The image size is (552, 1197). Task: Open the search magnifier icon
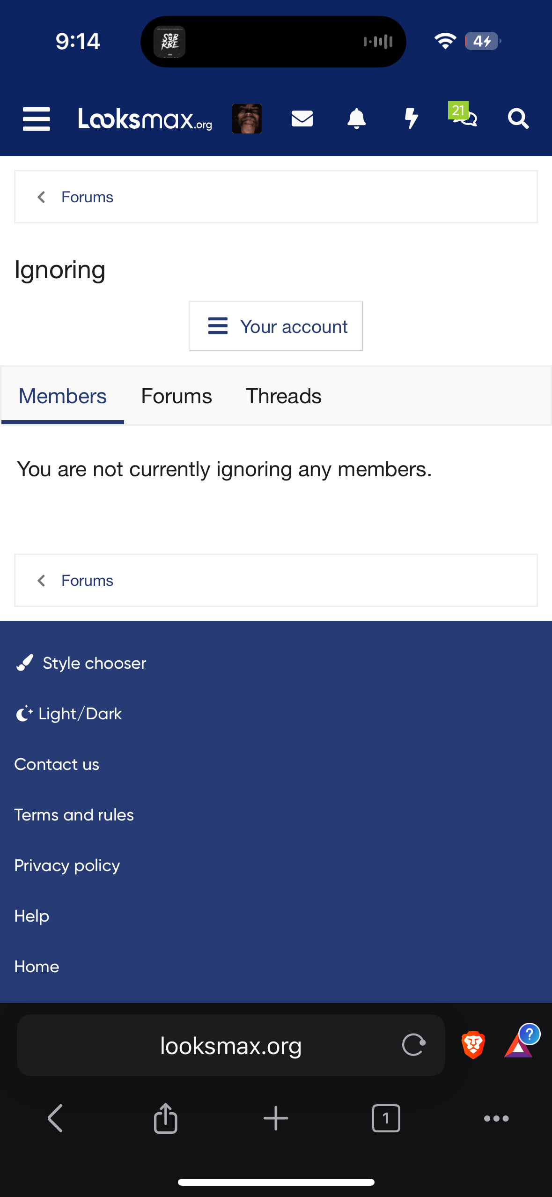[x=518, y=119]
